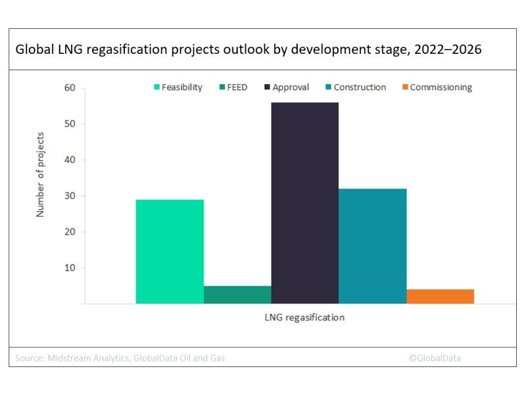Click the tall dark Approval bar
This screenshot has width=526, height=394.
pos(305,203)
